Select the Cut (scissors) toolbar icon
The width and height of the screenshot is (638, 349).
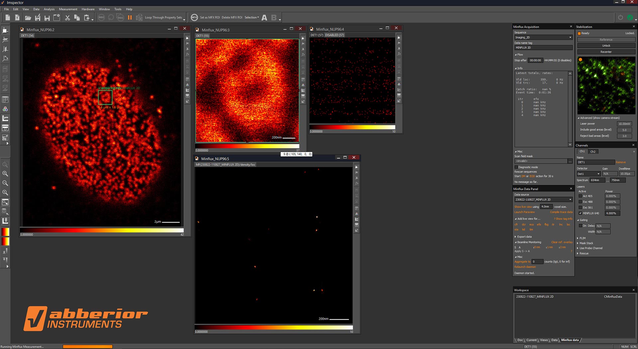pyautogui.click(x=67, y=18)
